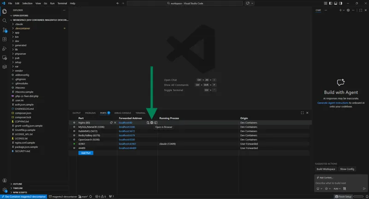Switch to the DEBUG CONSOLE tab
Viewport: 369px width, 199px height.
coord(123,113)
